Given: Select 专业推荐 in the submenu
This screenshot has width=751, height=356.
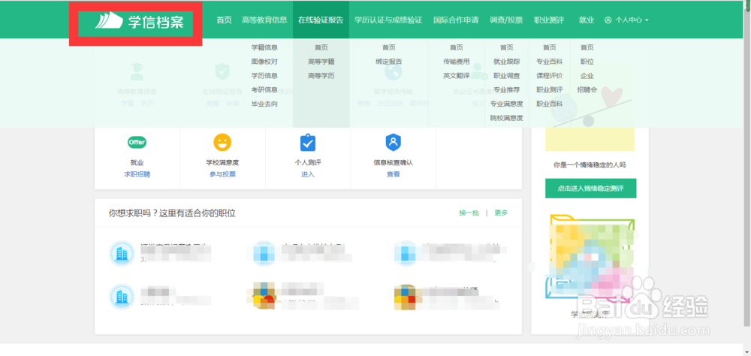Looking at the screenshot, I should (507, 89).
